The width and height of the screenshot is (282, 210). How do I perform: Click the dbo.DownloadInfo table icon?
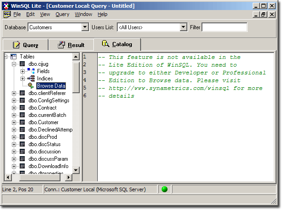click(22, 166)
